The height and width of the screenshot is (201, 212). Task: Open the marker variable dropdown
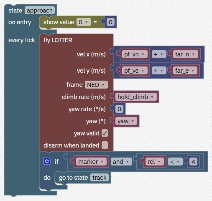tap(91, 162)
